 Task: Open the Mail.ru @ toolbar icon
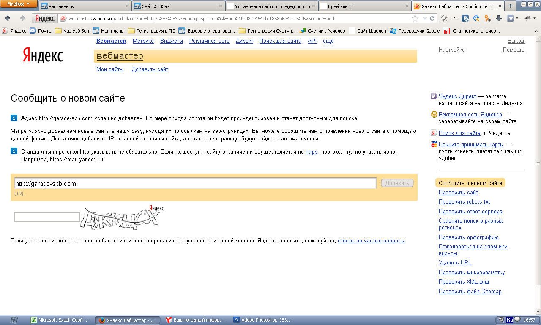pos(476,18)
